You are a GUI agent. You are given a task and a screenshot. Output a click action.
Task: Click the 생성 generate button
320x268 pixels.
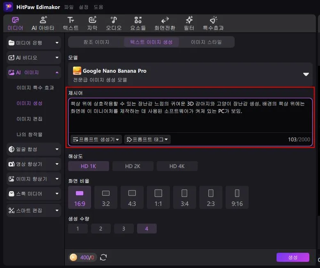click(293, 257)
